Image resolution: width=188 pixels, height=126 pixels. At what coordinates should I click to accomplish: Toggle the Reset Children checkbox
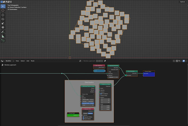tap(84, 119)
